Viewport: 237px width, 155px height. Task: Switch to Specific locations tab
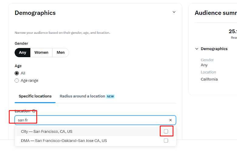pyautogui.click(x=35, y=96)
